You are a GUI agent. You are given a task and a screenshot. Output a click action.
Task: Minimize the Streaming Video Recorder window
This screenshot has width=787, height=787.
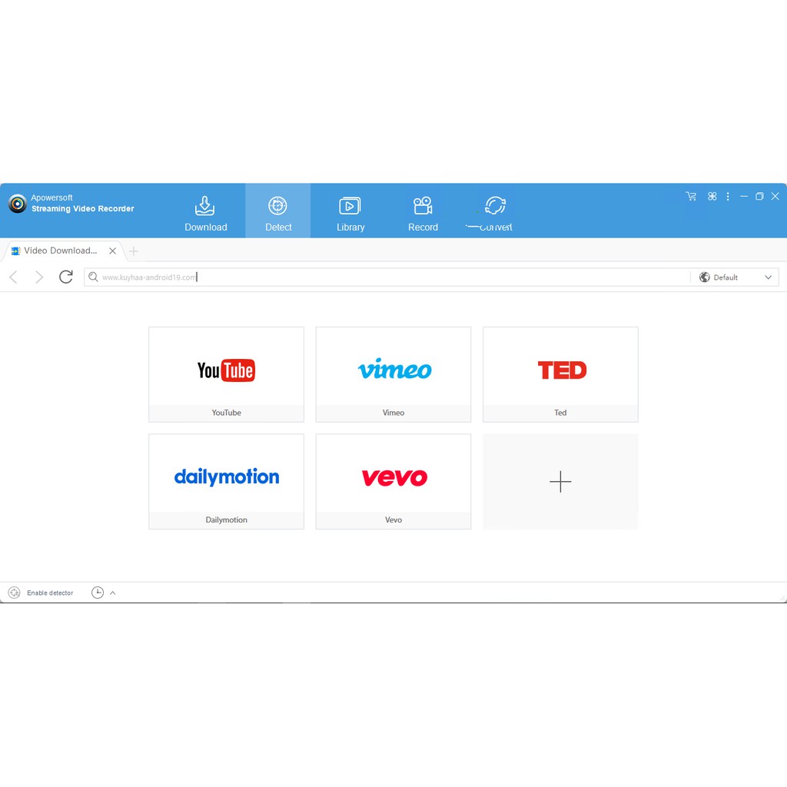(x=744, y=196)
